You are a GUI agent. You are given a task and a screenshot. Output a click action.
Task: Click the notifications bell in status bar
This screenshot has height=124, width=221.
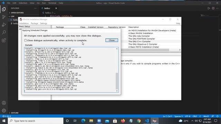tap(218, 116)
